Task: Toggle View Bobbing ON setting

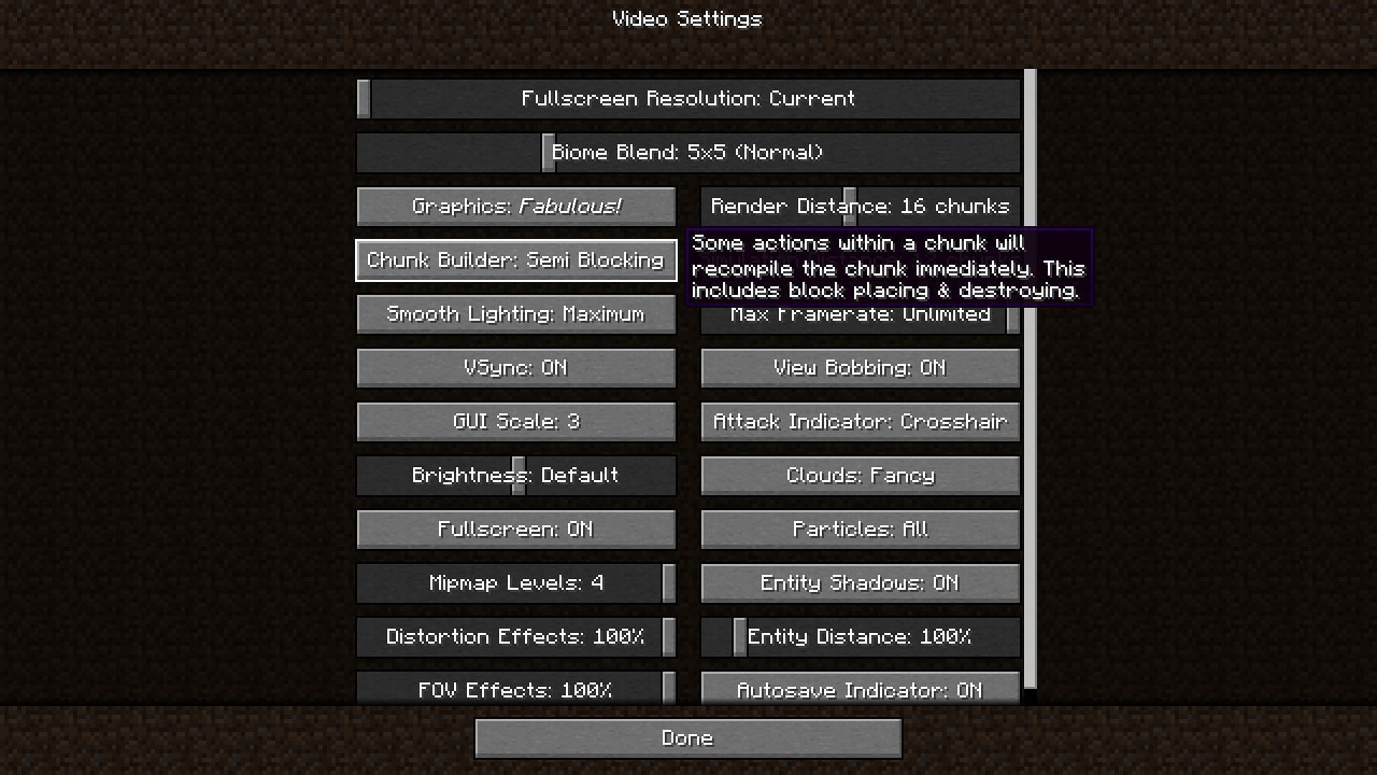Action: (x=860, y=367)
